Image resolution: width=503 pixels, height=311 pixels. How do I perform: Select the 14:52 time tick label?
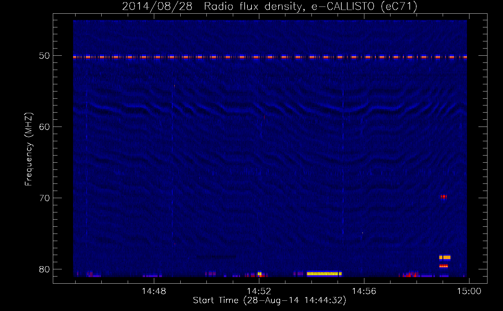click(x=259, y=291)
